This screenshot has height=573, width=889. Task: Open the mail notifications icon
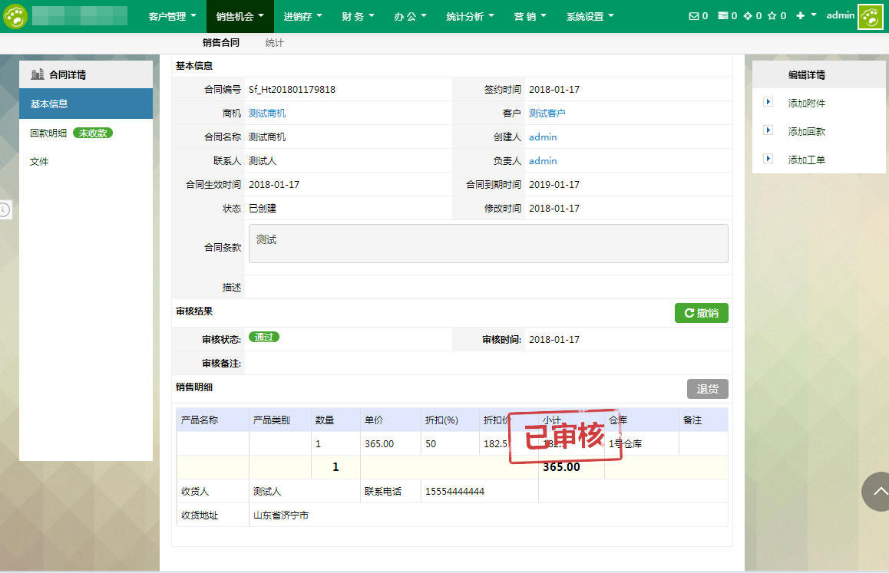(x=693, y=16)
